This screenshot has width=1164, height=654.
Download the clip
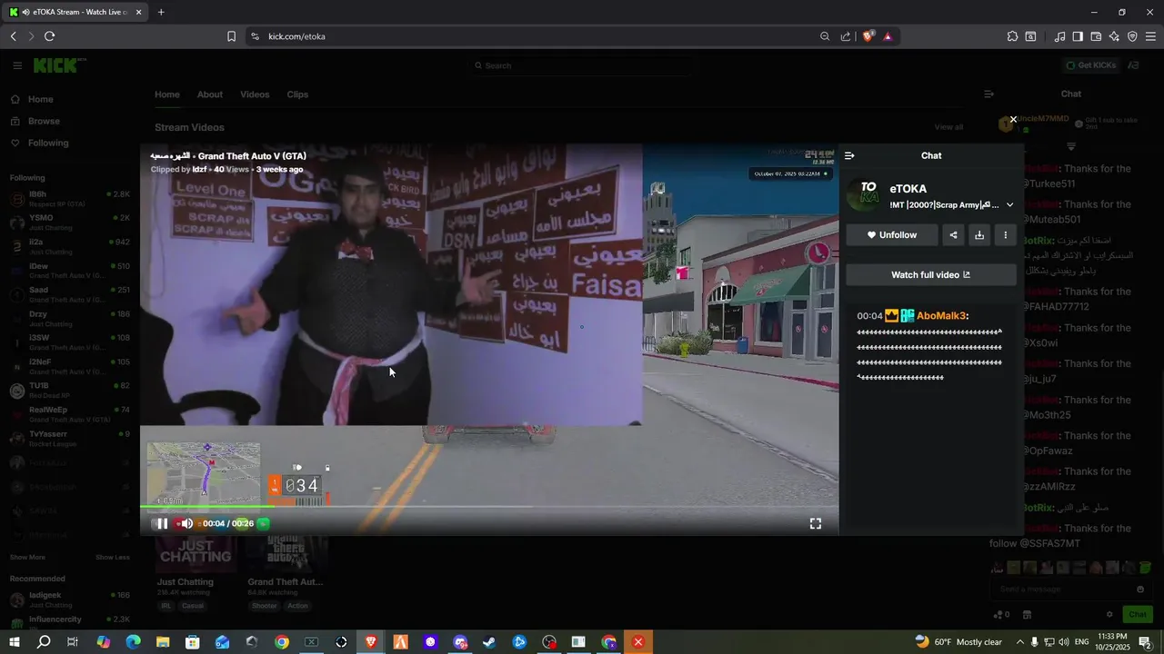click(x=979, y=235)
